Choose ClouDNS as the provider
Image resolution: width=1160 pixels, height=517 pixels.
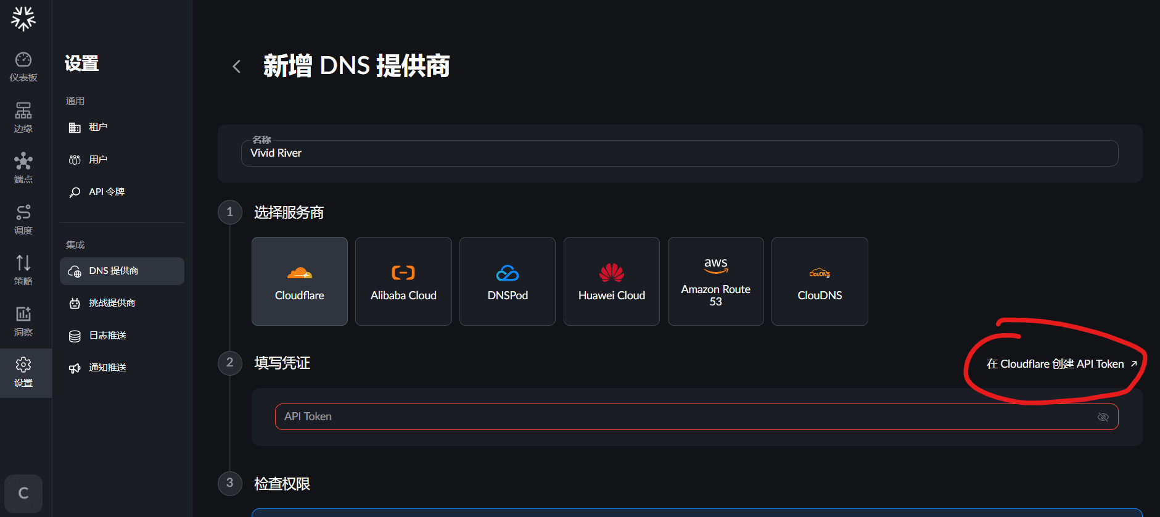(820, 281)
